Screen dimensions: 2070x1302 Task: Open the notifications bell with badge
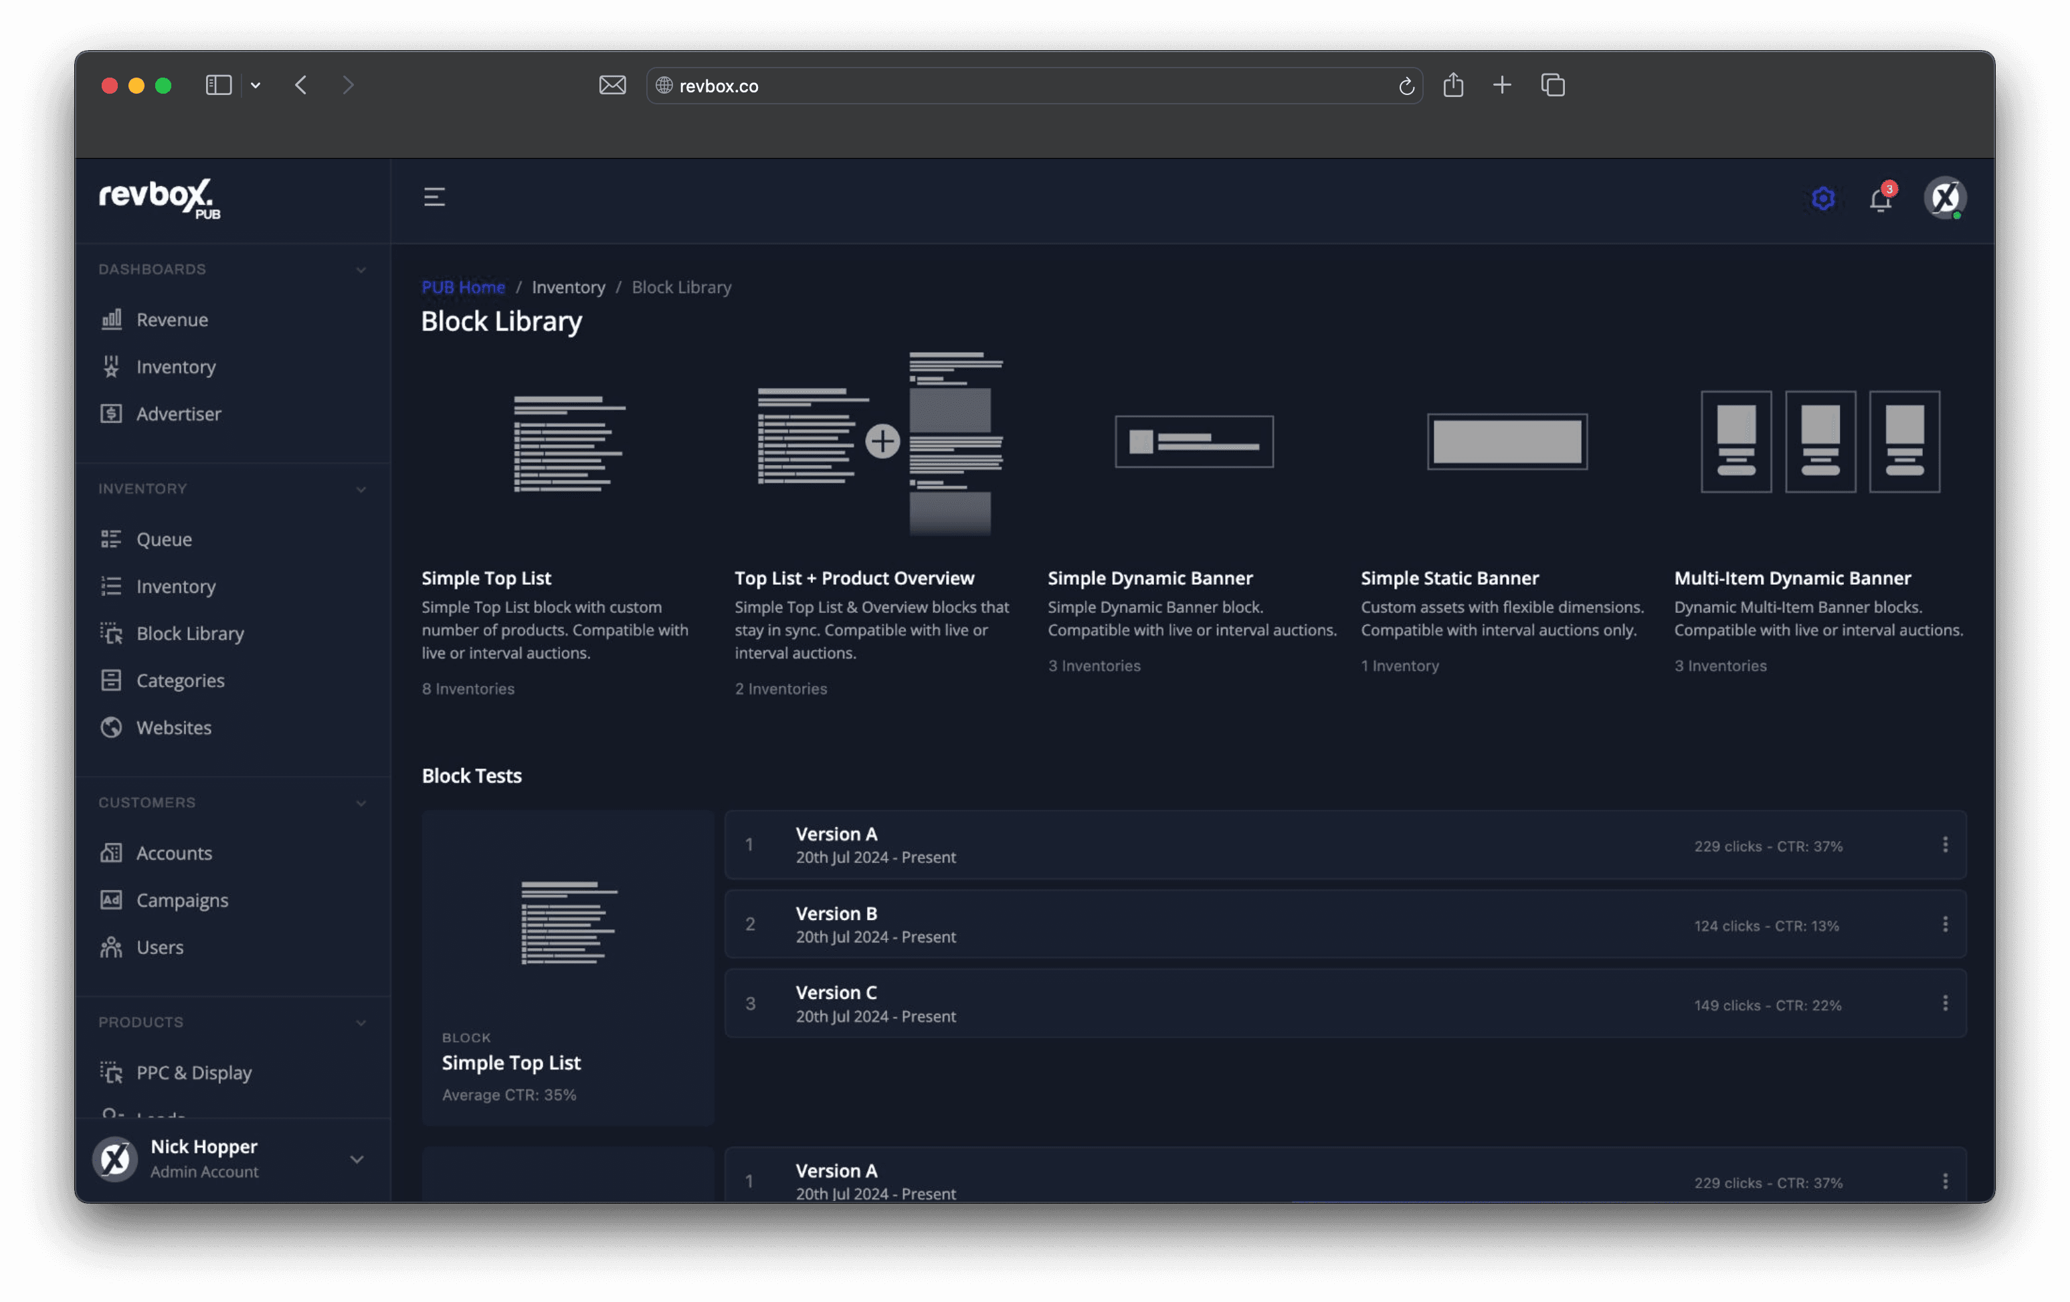tap(1881, 197)
